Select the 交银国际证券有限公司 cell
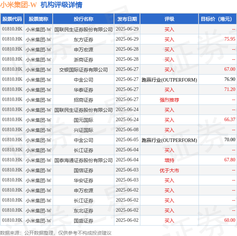The width and height of the screenshot is (237, 236). click(x=84, y=70)
